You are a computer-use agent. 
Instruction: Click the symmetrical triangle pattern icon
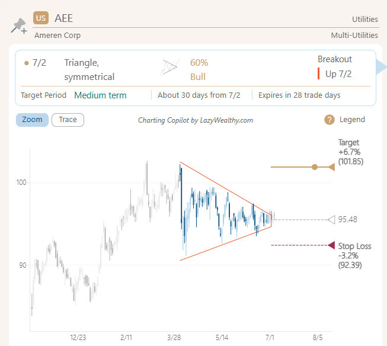[x=170, y=68]
